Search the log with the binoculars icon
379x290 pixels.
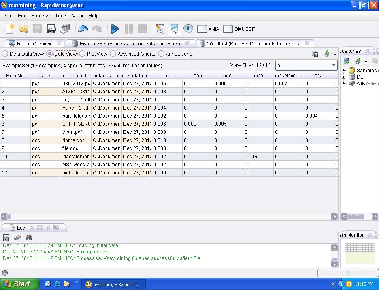coord(29,237)
